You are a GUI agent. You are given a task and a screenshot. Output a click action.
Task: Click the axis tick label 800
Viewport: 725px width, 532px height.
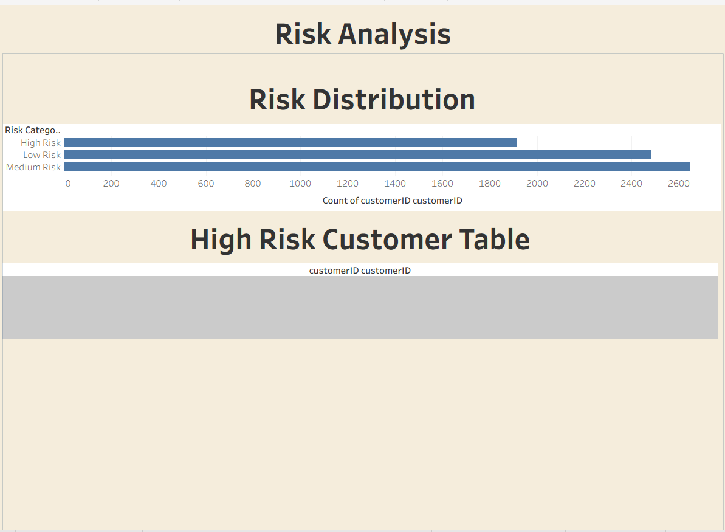[253, 184]
